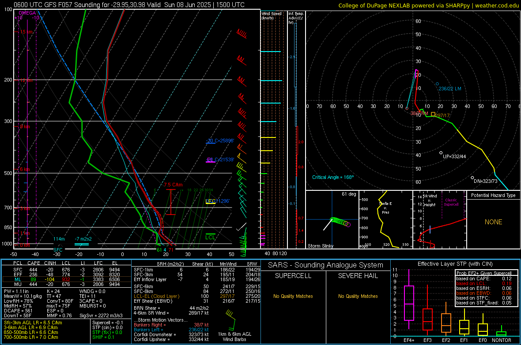Click the OMEGA label on the skew-T

click(x=27, y=13)
